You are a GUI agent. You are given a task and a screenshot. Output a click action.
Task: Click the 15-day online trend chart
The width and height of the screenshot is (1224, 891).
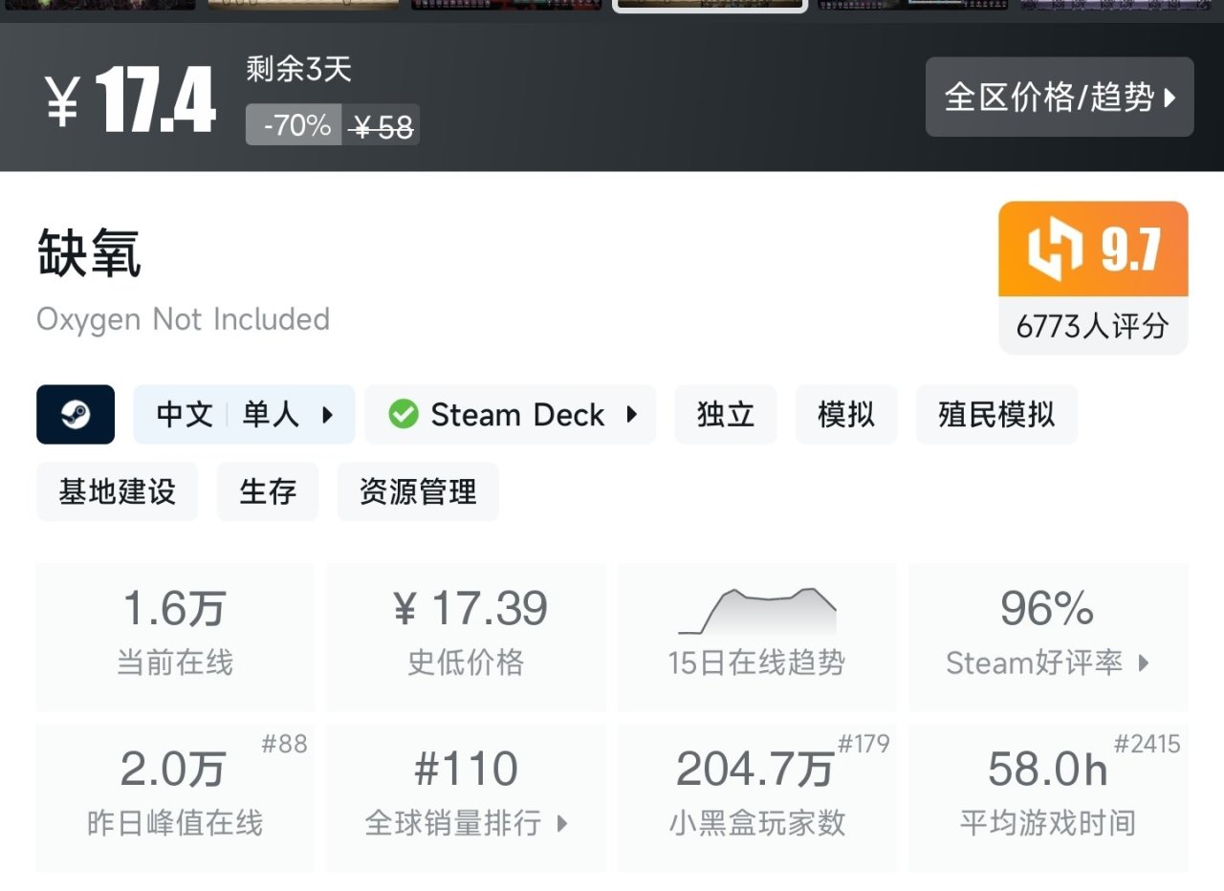pyautogui.click(x=756, y=612)
